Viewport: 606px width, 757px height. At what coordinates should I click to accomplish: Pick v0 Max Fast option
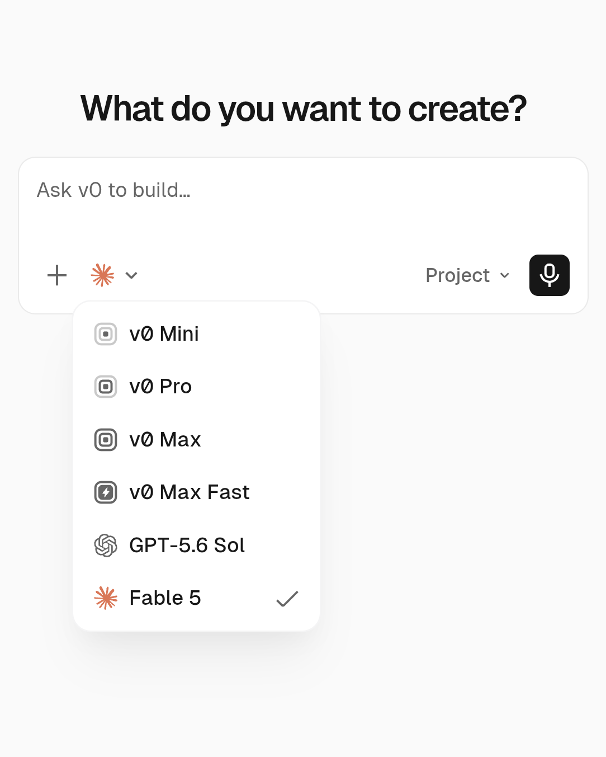click(196, 492)
